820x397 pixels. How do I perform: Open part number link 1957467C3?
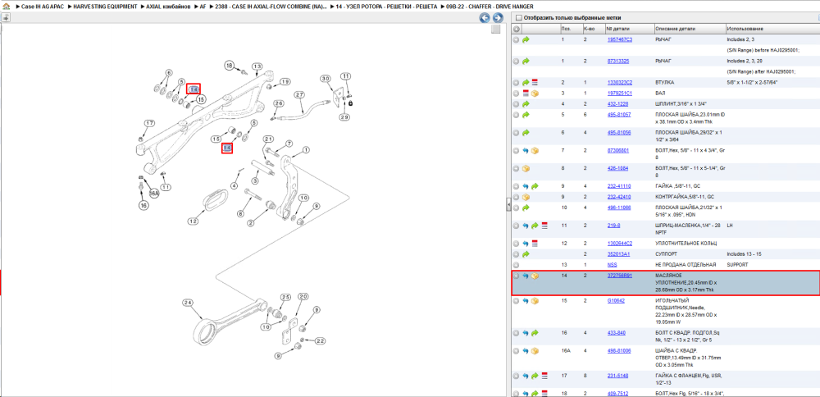[619, 39]
